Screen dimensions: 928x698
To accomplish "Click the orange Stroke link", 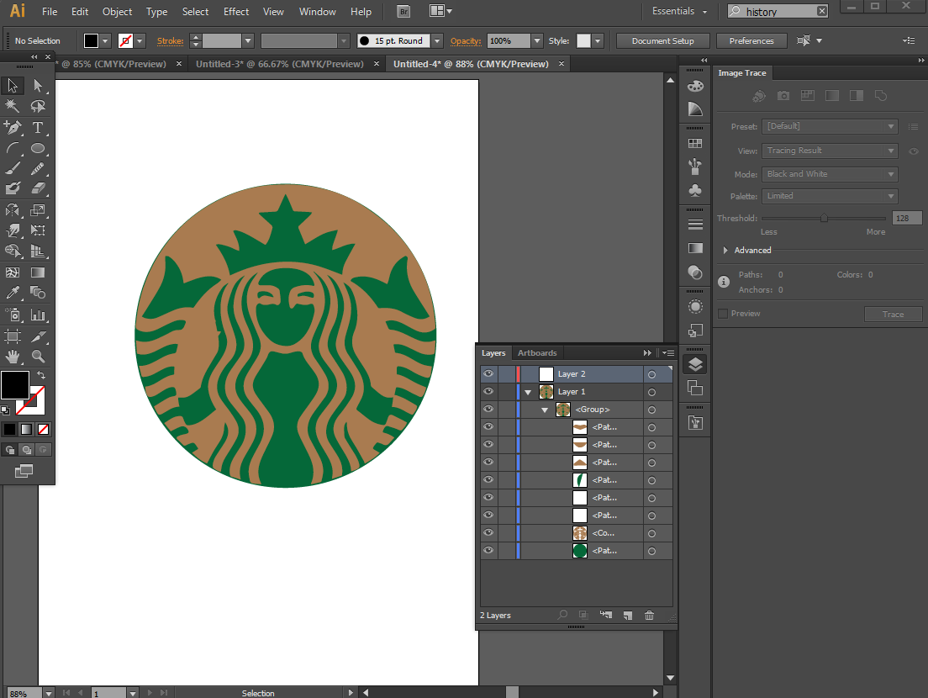I will tap(170, 41).
